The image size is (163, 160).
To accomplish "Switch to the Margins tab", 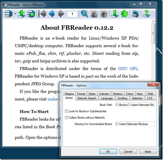I will (69, 94).
